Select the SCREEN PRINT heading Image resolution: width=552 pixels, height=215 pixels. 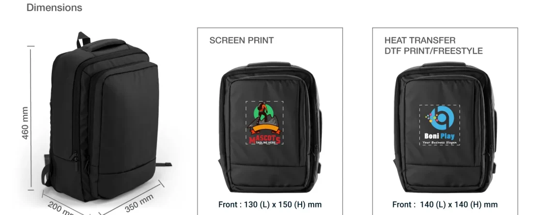click(242, 41)
